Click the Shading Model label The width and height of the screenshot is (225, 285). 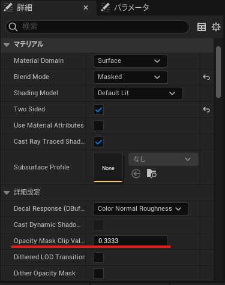pos(36,93)
